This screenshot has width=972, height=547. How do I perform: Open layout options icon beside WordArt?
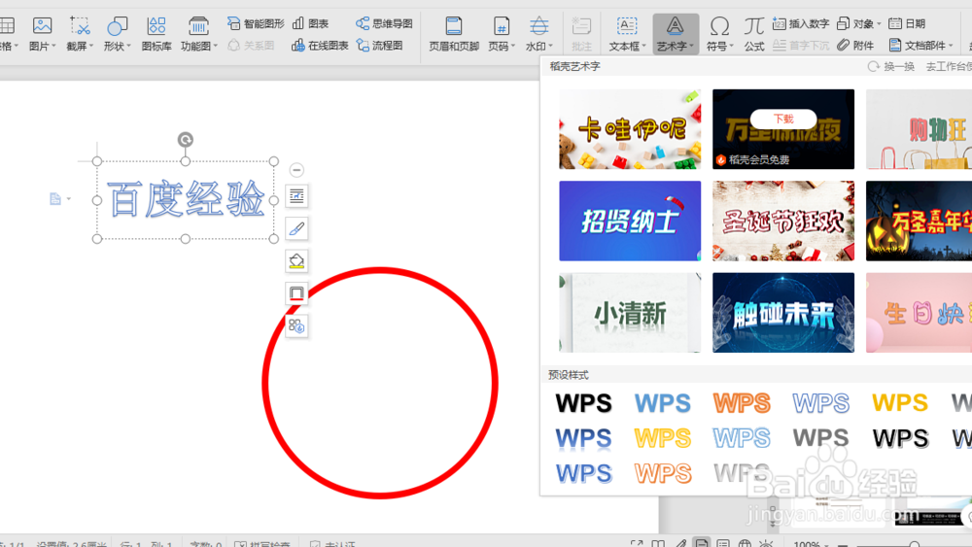tap(296, 196)
